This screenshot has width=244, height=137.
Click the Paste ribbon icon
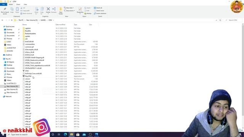(17, 10)
